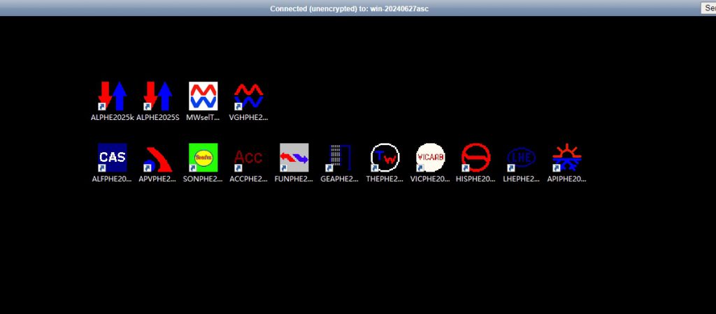Open the ALFPHE20 CAS shortcut icon
This screenshot has height=314, width=716.
(112, 158)
